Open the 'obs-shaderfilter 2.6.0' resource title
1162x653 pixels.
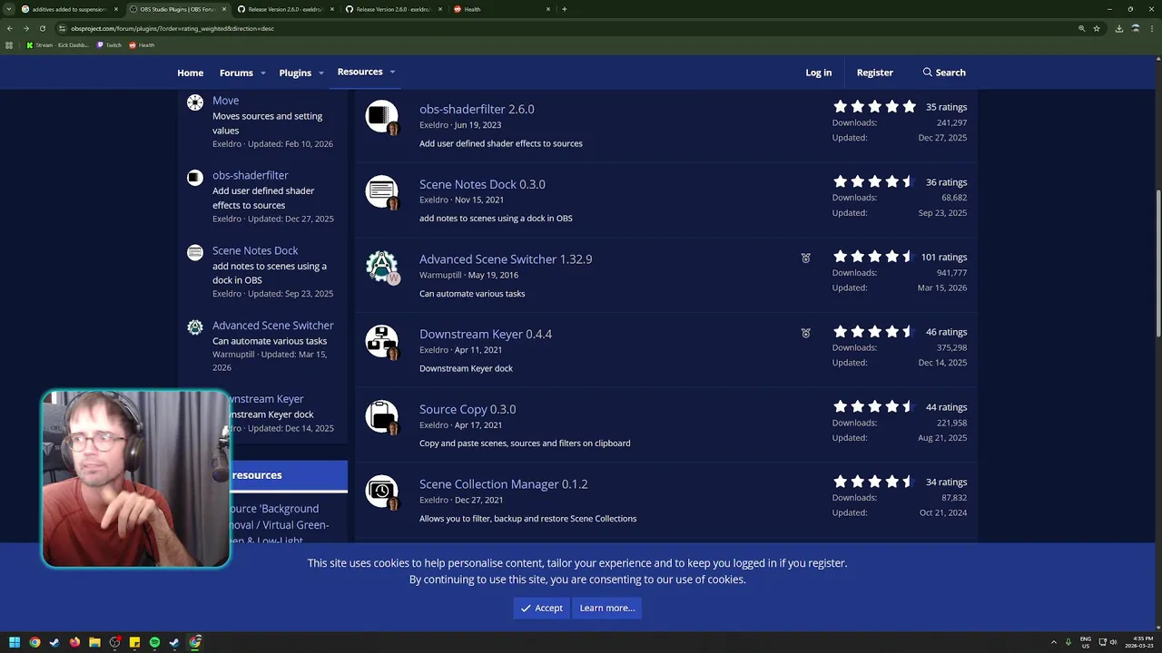click(477, 109)
